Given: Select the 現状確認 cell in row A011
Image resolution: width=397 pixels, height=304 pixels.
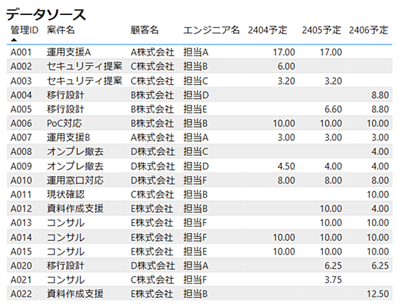Looking at the screenshot, I should (x=66, y=194).
